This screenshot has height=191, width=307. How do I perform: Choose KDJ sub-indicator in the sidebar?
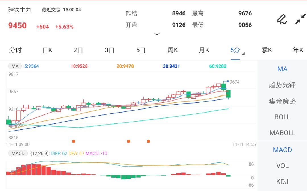(x=282, y=182)
